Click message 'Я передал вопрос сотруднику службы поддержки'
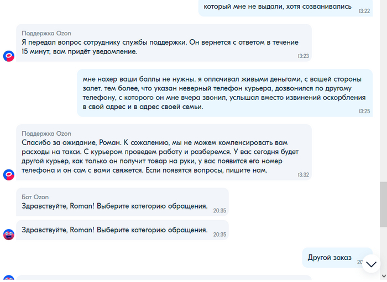387x282 pixels. click(164, 43)
